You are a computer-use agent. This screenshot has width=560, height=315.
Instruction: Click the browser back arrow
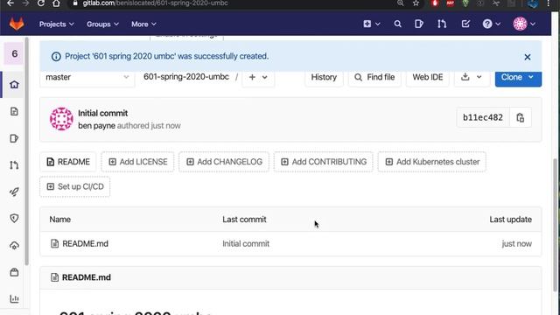[10, 3]
